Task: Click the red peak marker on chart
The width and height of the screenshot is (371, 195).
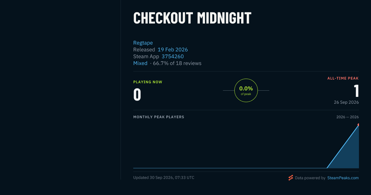Action: 358,125
